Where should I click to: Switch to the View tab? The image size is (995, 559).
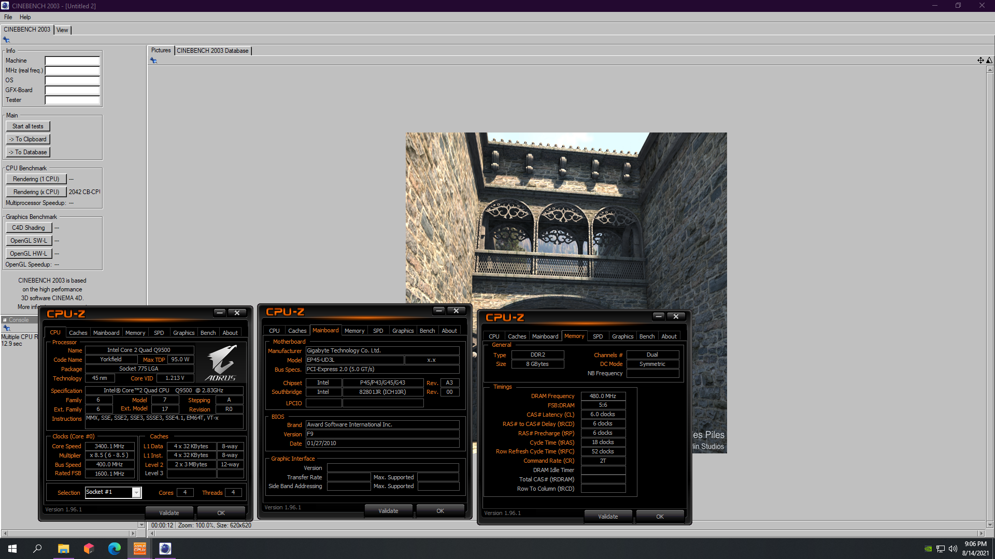click(62, 30)
